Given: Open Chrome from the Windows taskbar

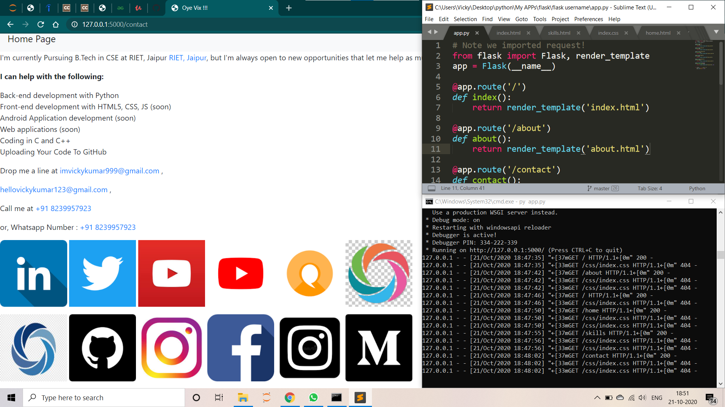Looking at the screenshot, I should coord(290,398).
